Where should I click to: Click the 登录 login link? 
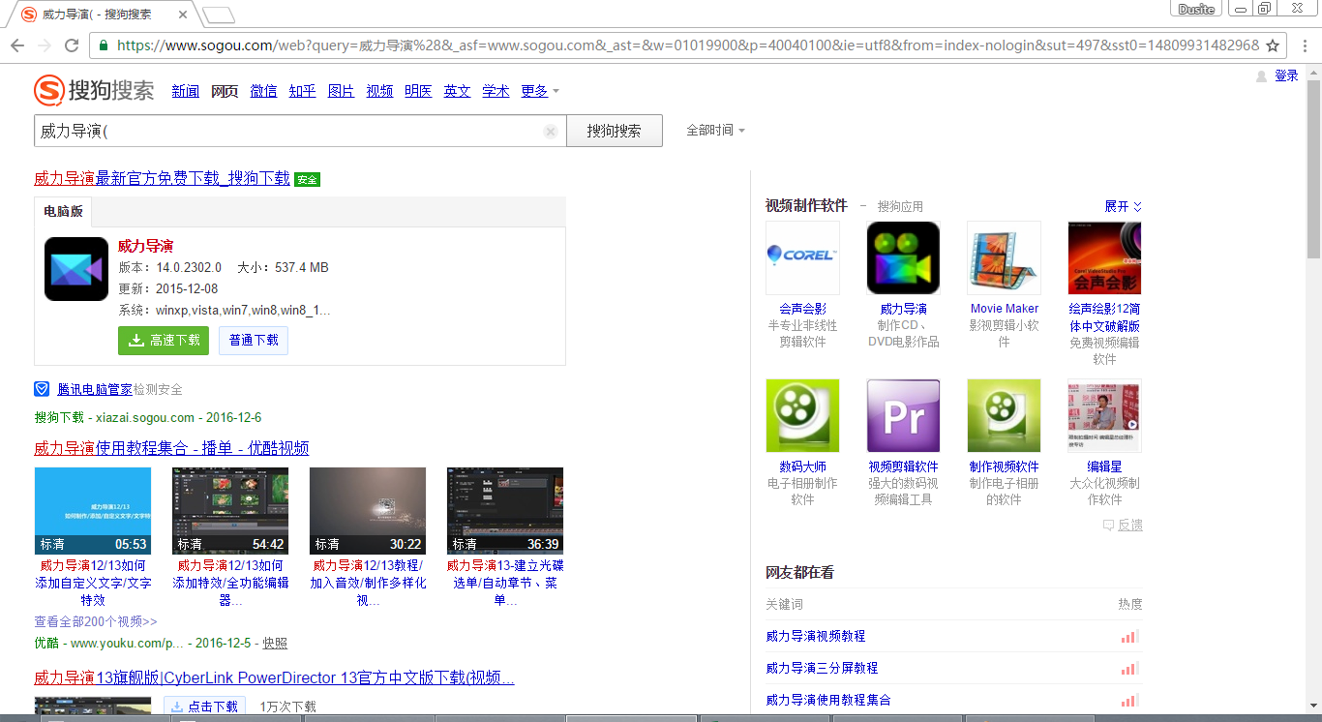[1286, 76]
